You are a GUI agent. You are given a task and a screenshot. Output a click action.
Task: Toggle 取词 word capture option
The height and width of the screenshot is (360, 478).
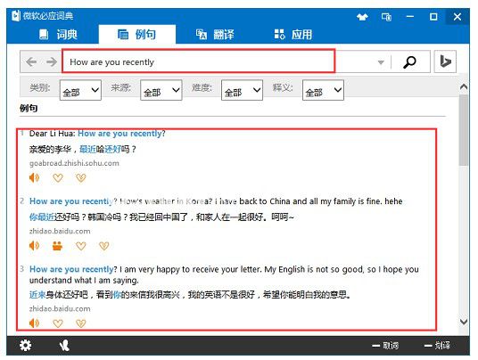[385, 346]
